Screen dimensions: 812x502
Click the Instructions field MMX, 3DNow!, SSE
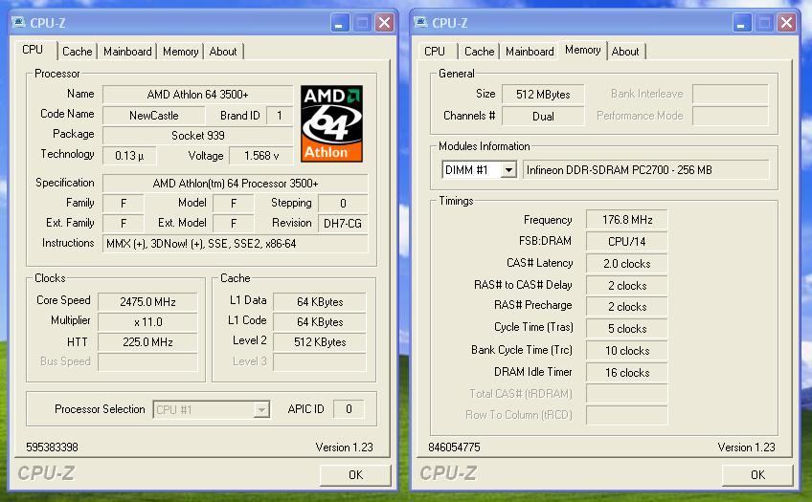236,244
